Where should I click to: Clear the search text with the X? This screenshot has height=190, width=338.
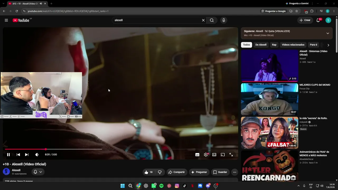pos(203,20)
